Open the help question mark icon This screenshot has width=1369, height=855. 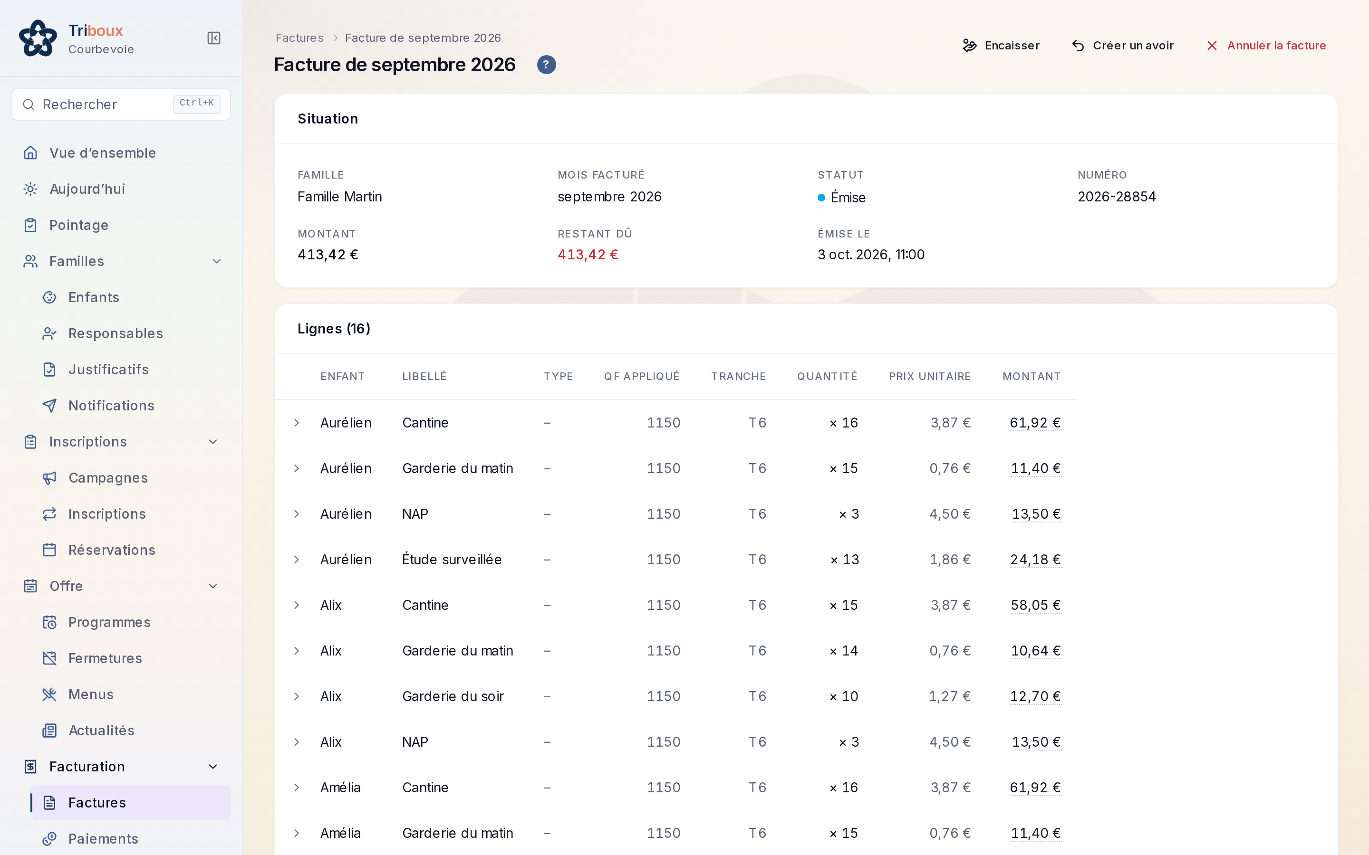546,65
